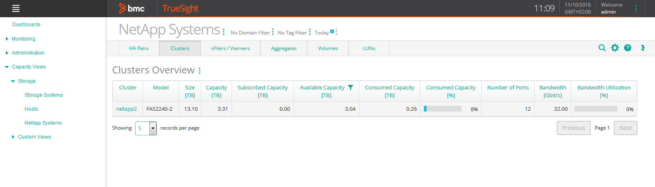Open NetApp Systems in the sidebar
The width and height of the screenshot is (655, 187).
tap(43, 123)
